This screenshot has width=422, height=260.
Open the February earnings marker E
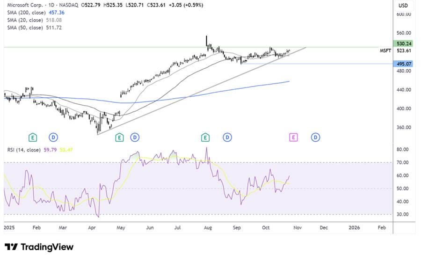click(x=33, y=137)
